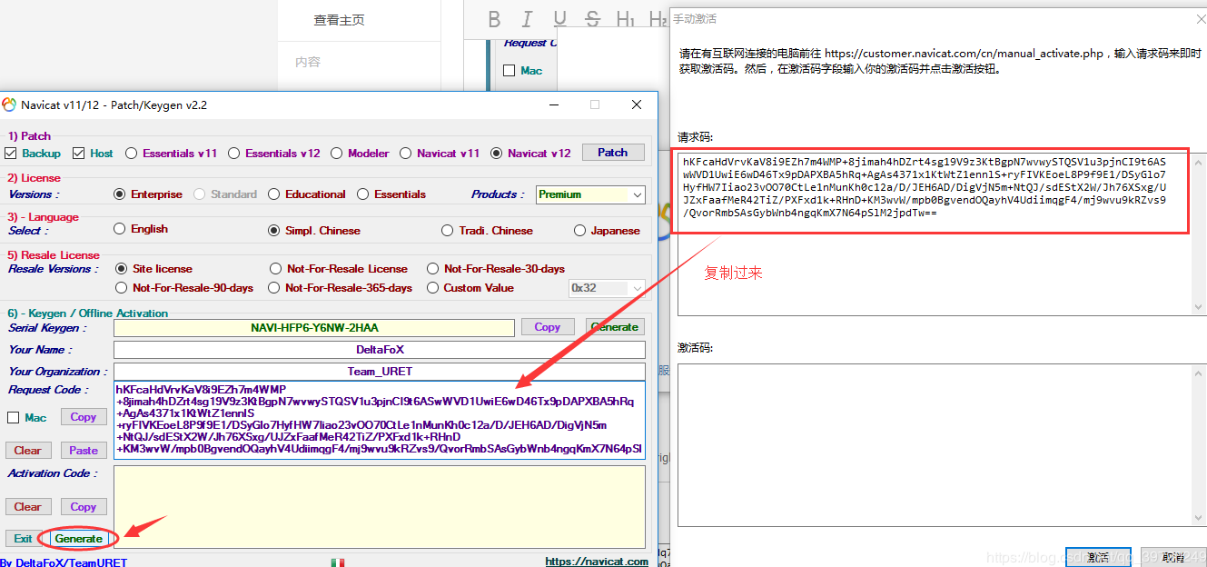
Task: Tick the Mac checkbox beside Request Code
Action: click(x=13, y=417)
